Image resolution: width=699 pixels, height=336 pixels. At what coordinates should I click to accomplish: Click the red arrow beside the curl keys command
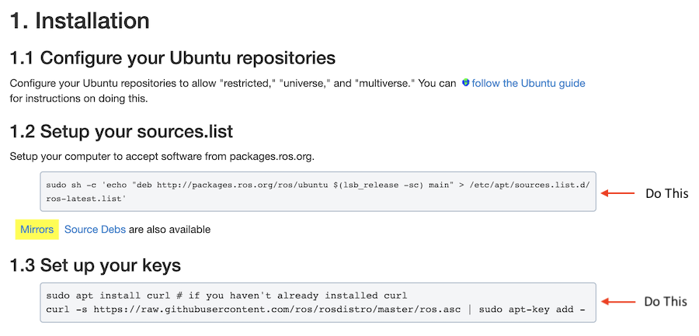[x=620, y=302]
